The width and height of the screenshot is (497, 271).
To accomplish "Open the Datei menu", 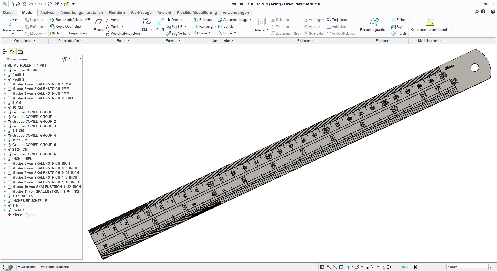I will [9, 13].
